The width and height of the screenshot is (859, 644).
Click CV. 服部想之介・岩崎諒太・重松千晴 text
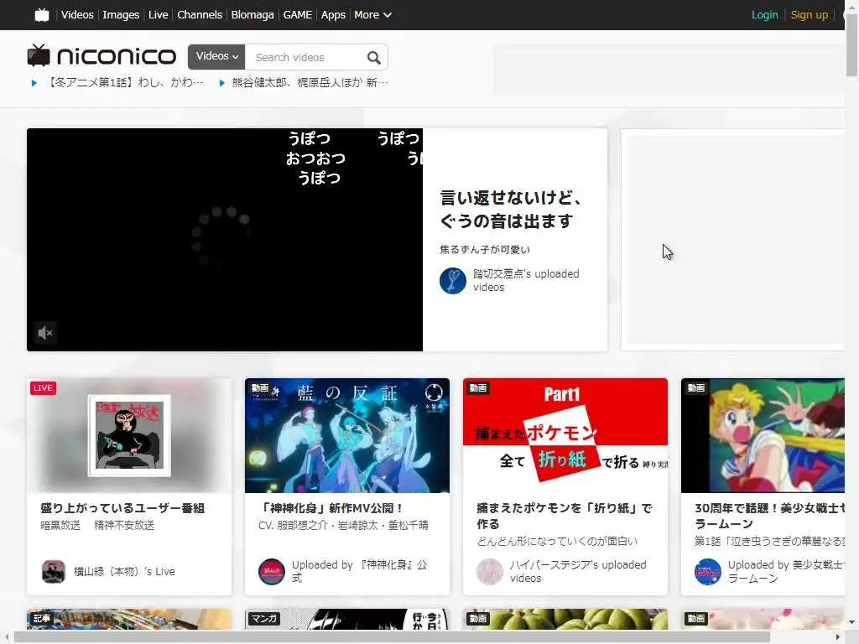click(x=343, y=525)
